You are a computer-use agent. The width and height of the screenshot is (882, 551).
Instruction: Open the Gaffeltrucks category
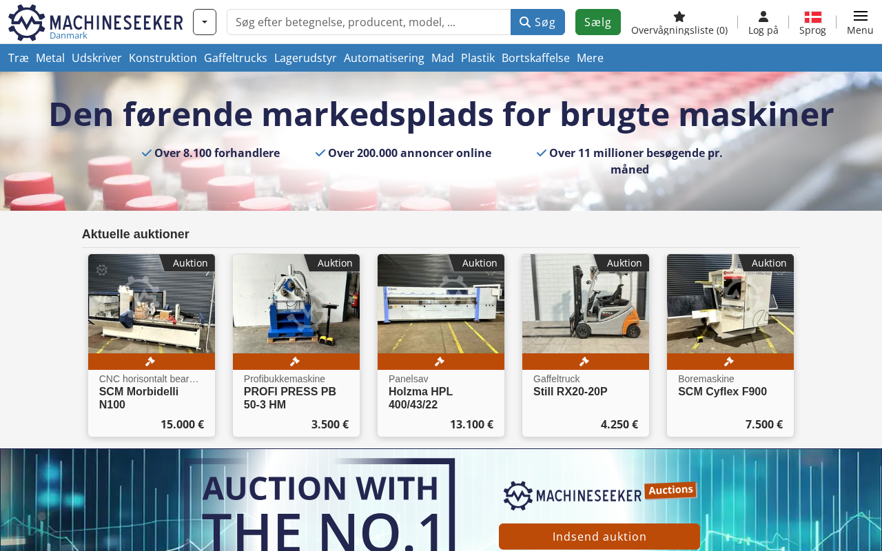[236, 58]
